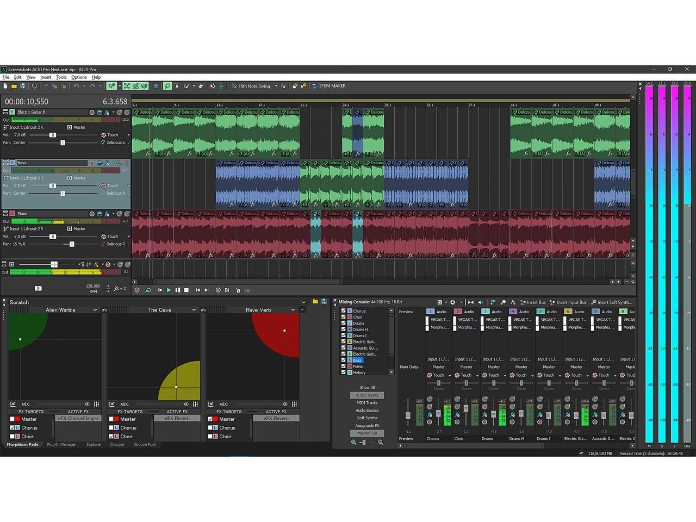
Task: Click the tempo slider next to 130,000 BPM
Action: (38, 288)
